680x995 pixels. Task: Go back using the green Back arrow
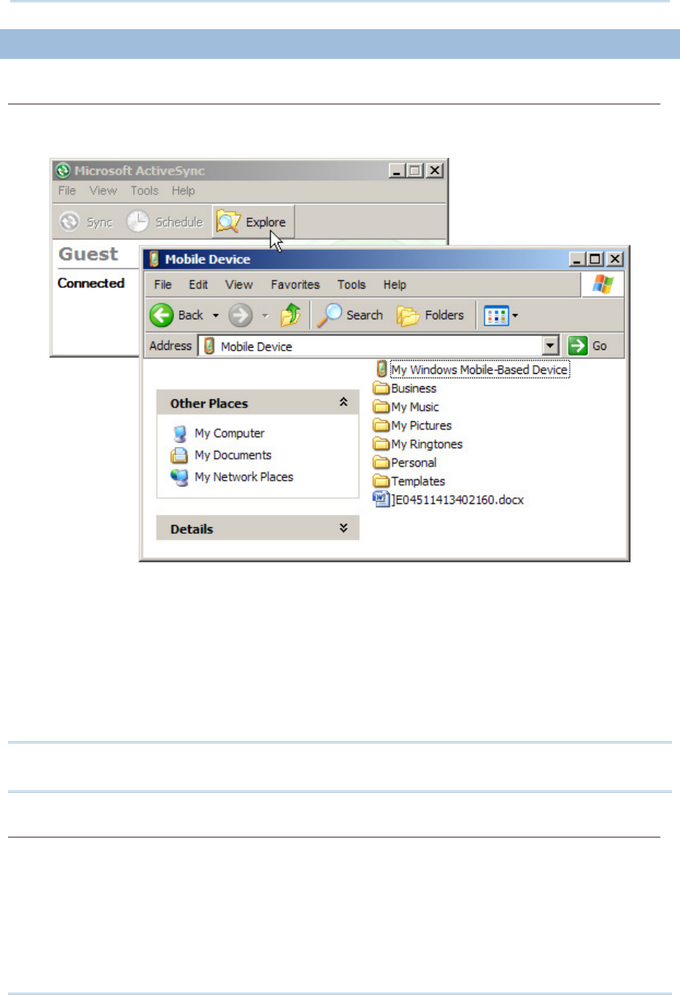coord(161,315)
